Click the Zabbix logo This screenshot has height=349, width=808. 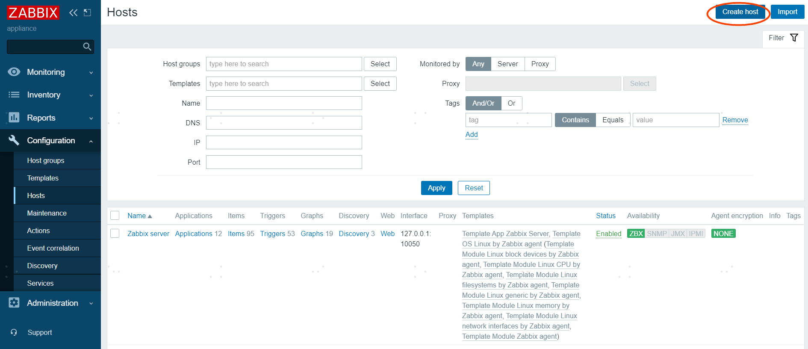click(33, 12)
